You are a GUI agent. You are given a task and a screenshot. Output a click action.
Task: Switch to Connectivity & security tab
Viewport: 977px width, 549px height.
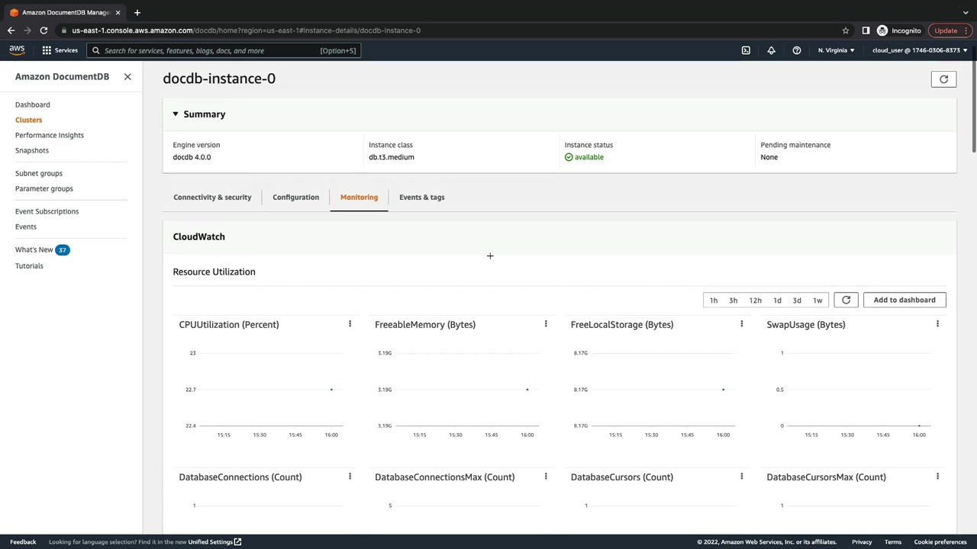pos(212,197)
